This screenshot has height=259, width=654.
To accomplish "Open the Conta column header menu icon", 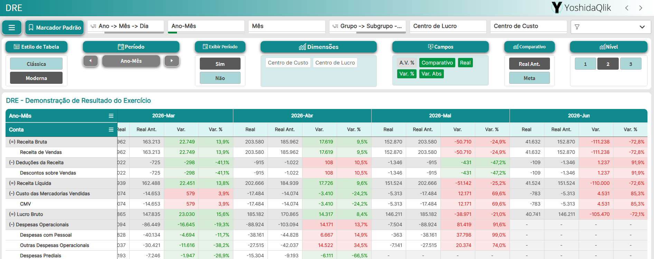I will tap(111, 130).
